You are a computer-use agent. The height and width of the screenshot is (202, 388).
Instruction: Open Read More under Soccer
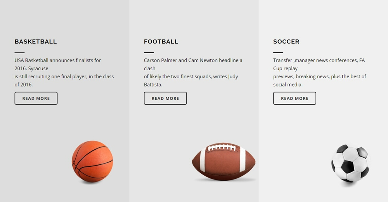click(x=294, y=98)
